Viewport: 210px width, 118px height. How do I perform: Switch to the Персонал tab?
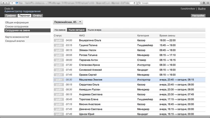click(24, 15)
